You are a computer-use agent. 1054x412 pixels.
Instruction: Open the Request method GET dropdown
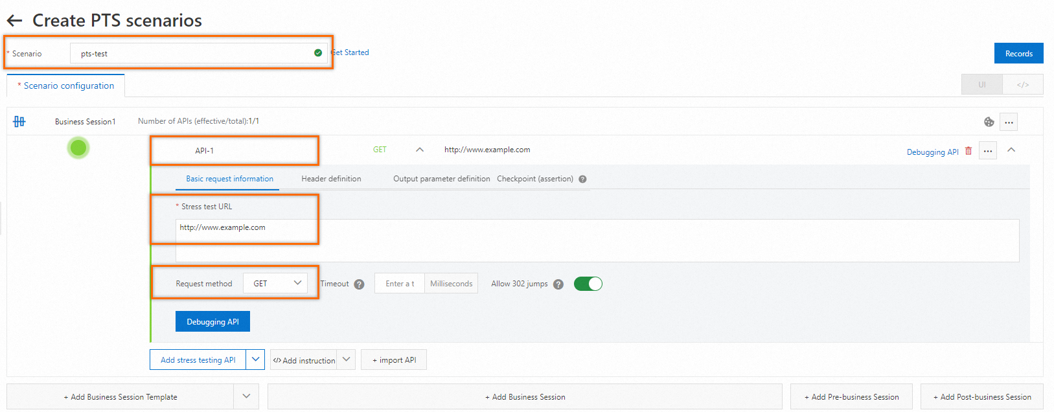[275, 283]
